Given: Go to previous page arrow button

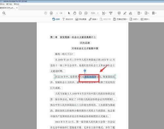Looking at the screenshot, I should click(46, 13).
